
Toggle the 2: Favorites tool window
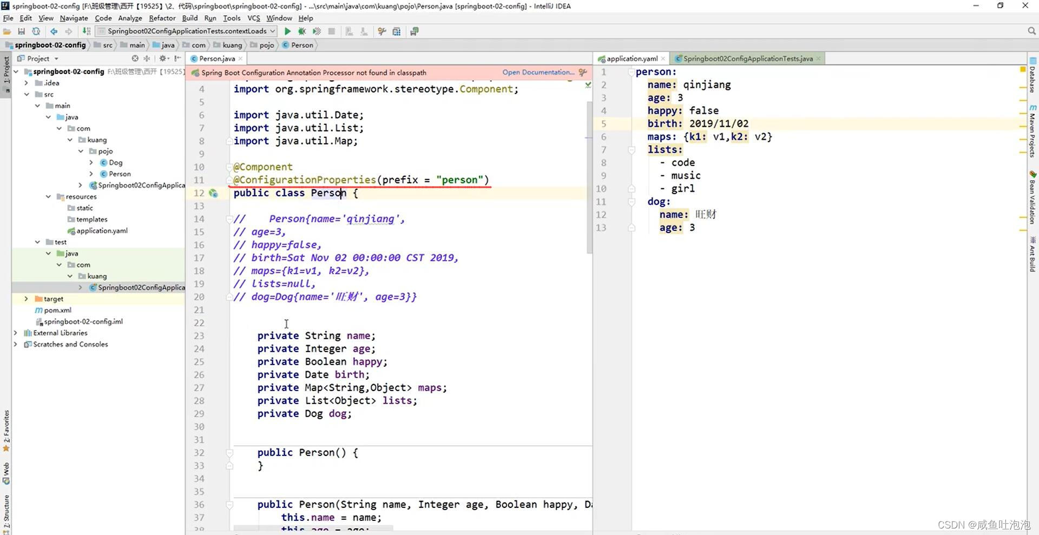click(6, 431)
